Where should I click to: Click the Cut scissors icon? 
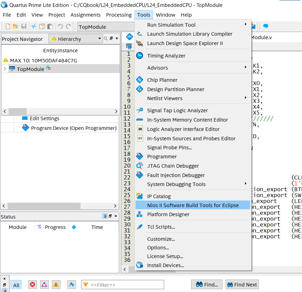[x=34, y=26]
